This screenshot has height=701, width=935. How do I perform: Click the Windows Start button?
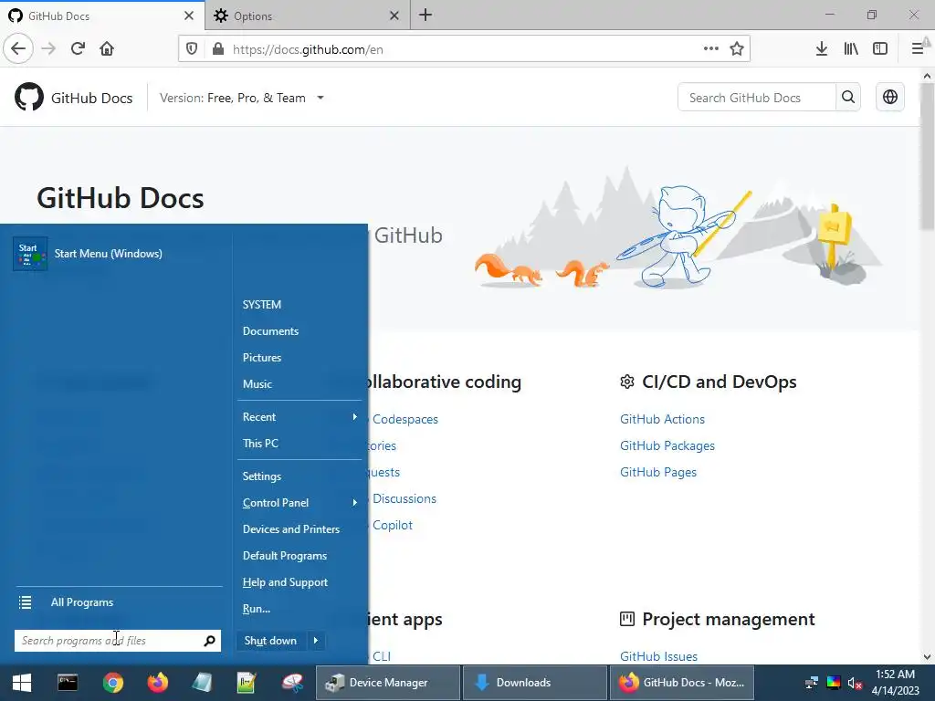tap(22, 683)
